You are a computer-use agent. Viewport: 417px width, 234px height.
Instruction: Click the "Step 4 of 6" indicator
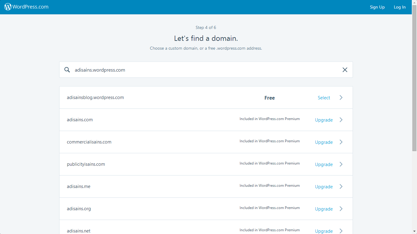206,27
